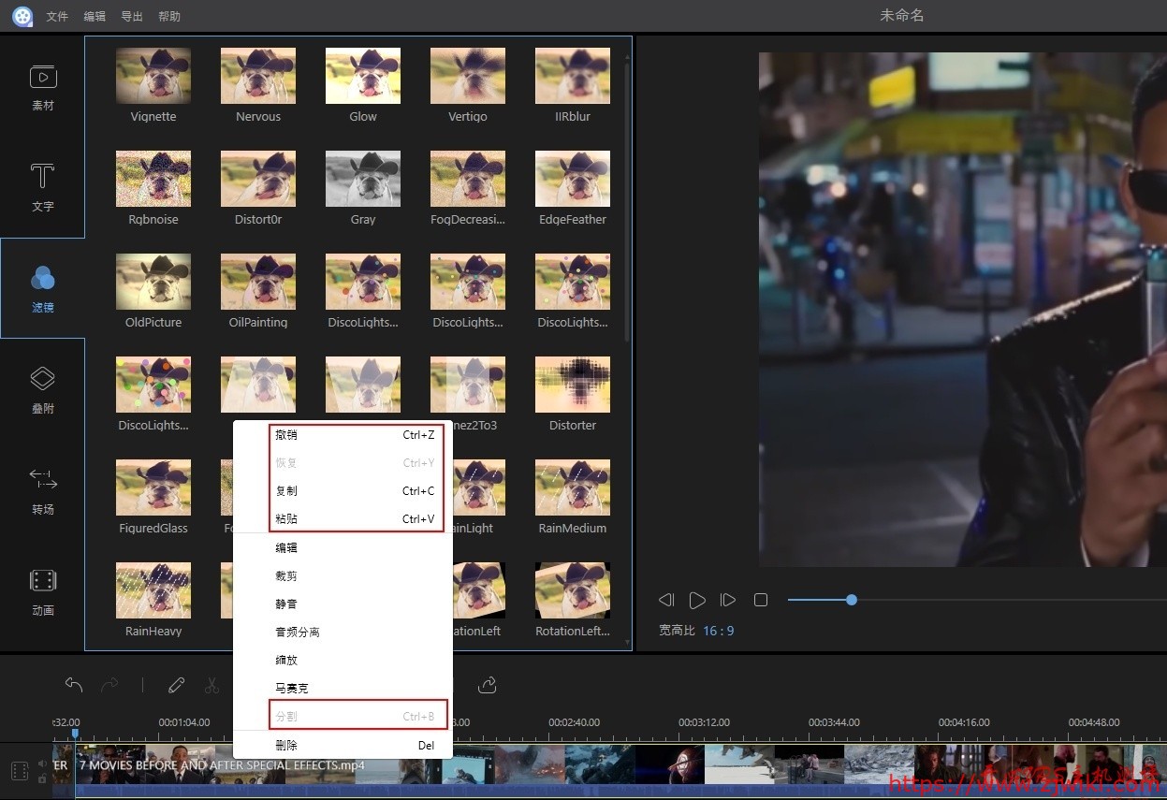Open the 转场 transitions panel
The height and width of the screenshot is (800, 1167).
43,490
